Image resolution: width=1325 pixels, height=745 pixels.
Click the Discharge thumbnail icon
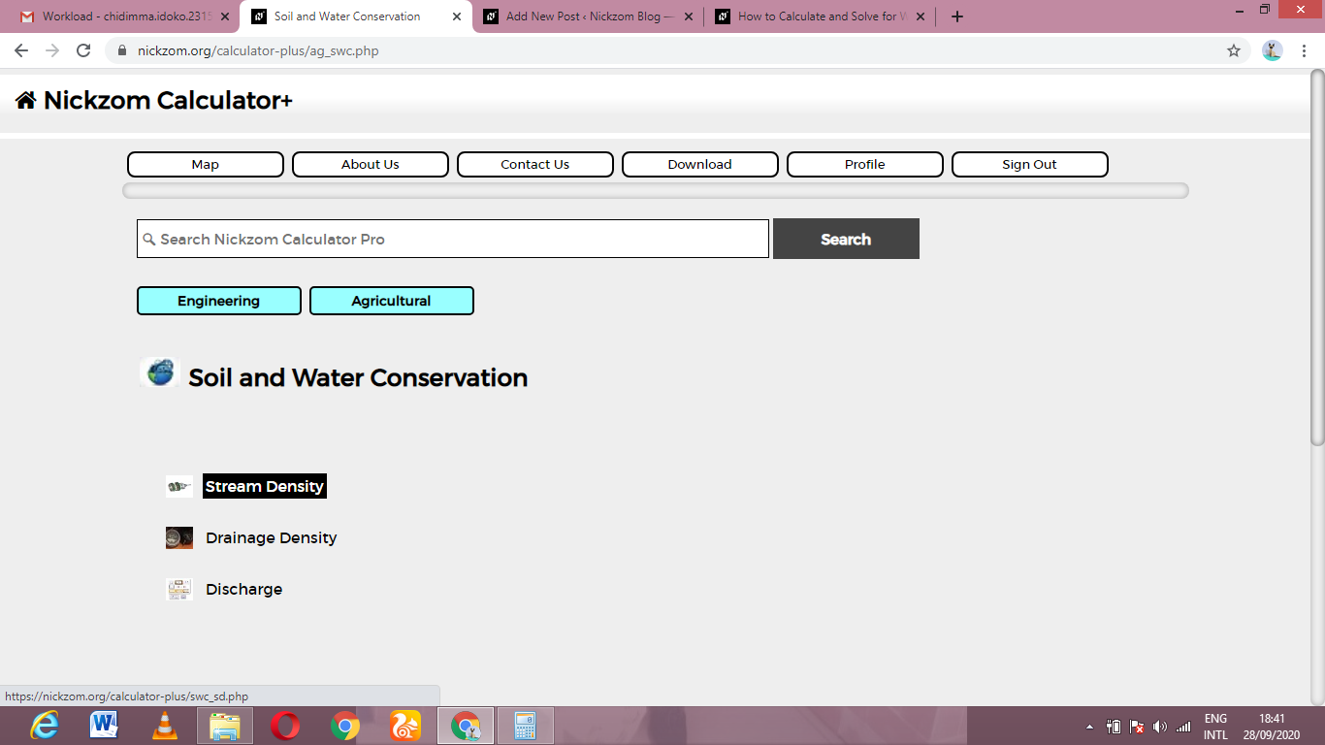178,589
